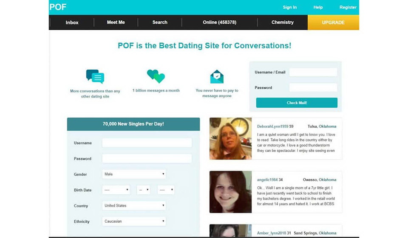
Task: Open DeborahLynn1959's profile photo
Action: [x=230, y=139]
